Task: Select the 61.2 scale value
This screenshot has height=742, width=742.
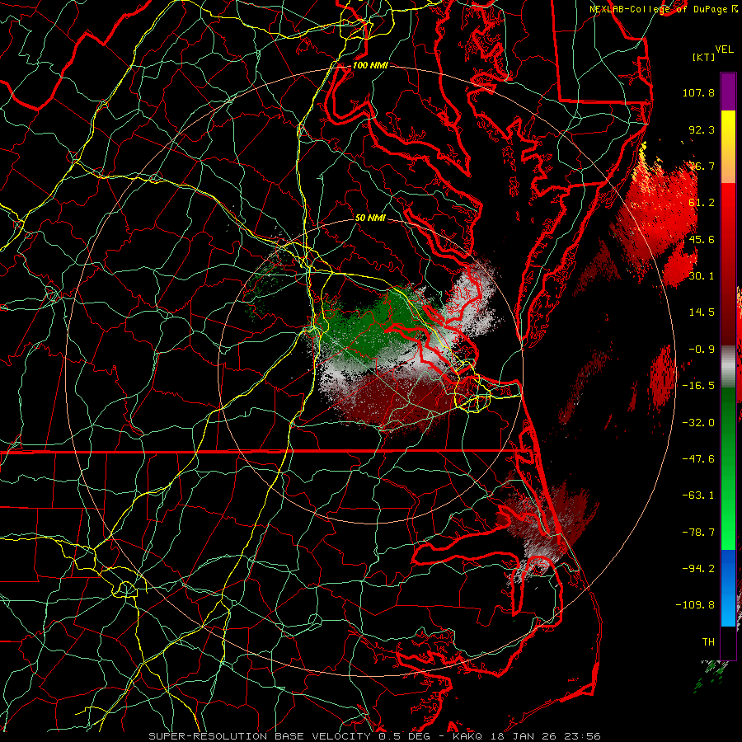Action: (702, 203)
